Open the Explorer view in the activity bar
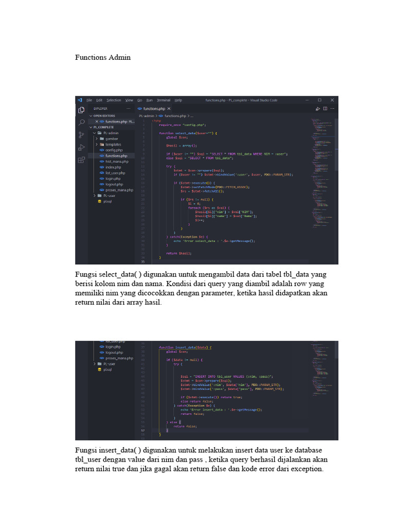This screenshot has height=527, width=395. [81, 110]
